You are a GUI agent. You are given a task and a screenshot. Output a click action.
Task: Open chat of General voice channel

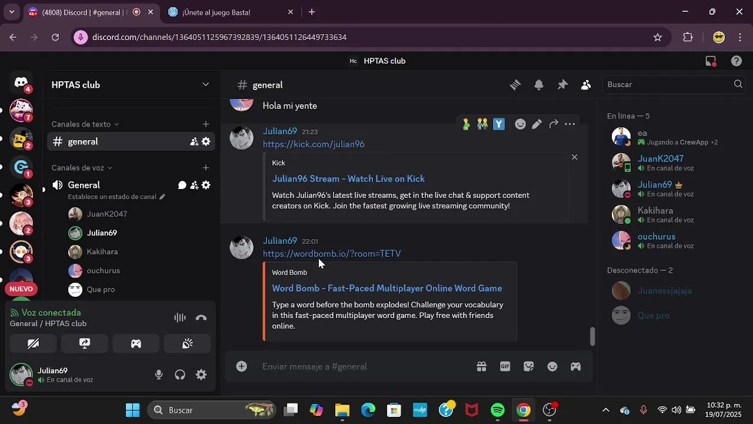(182, 185)
